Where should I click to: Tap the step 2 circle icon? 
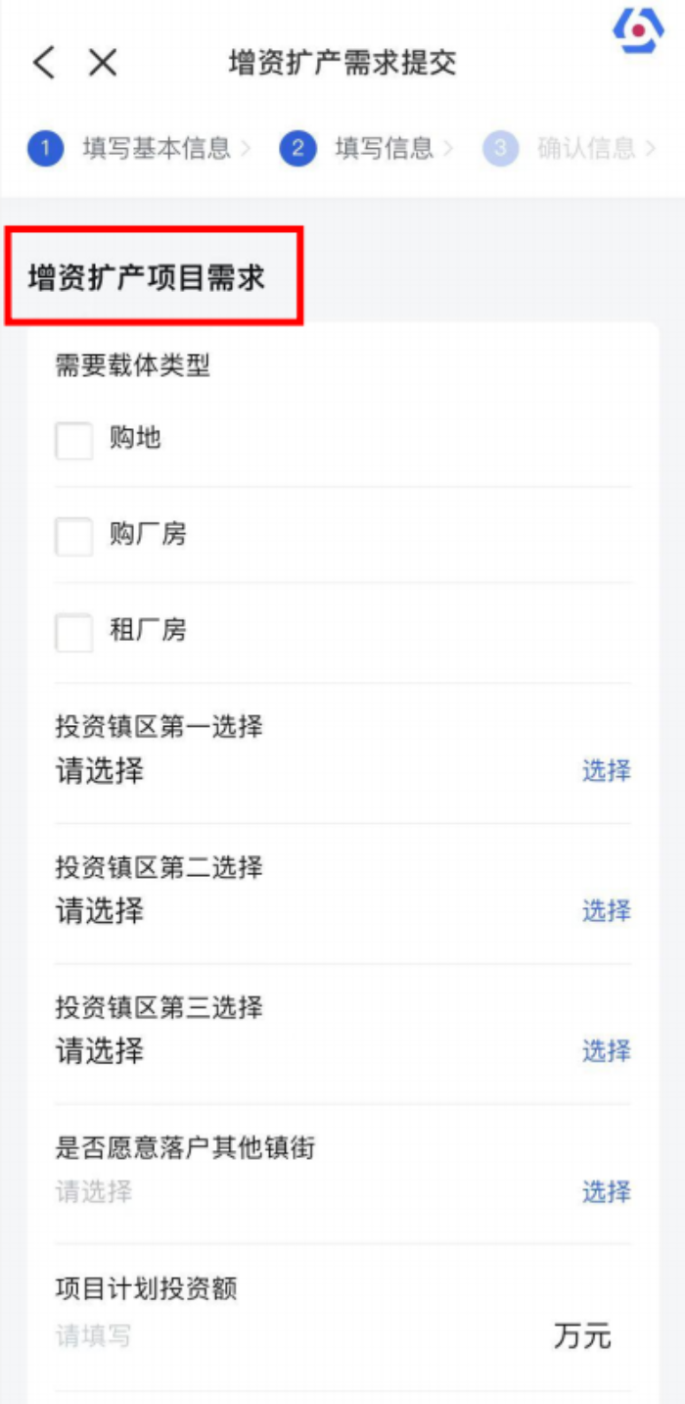297,149
